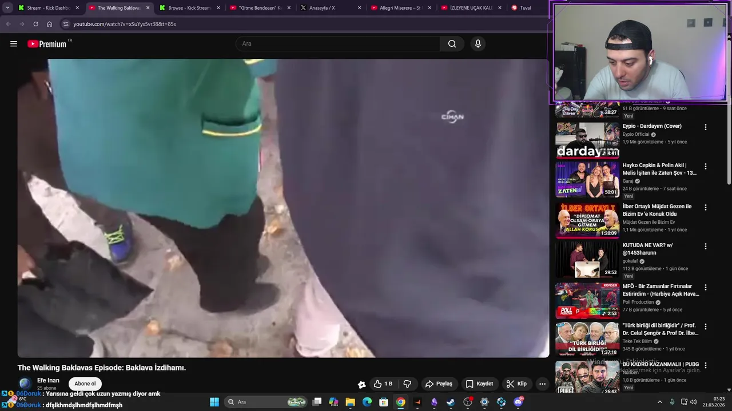Open the YouTube hamburger guide menu
The image size is (732, 411).
pos(14,44)
